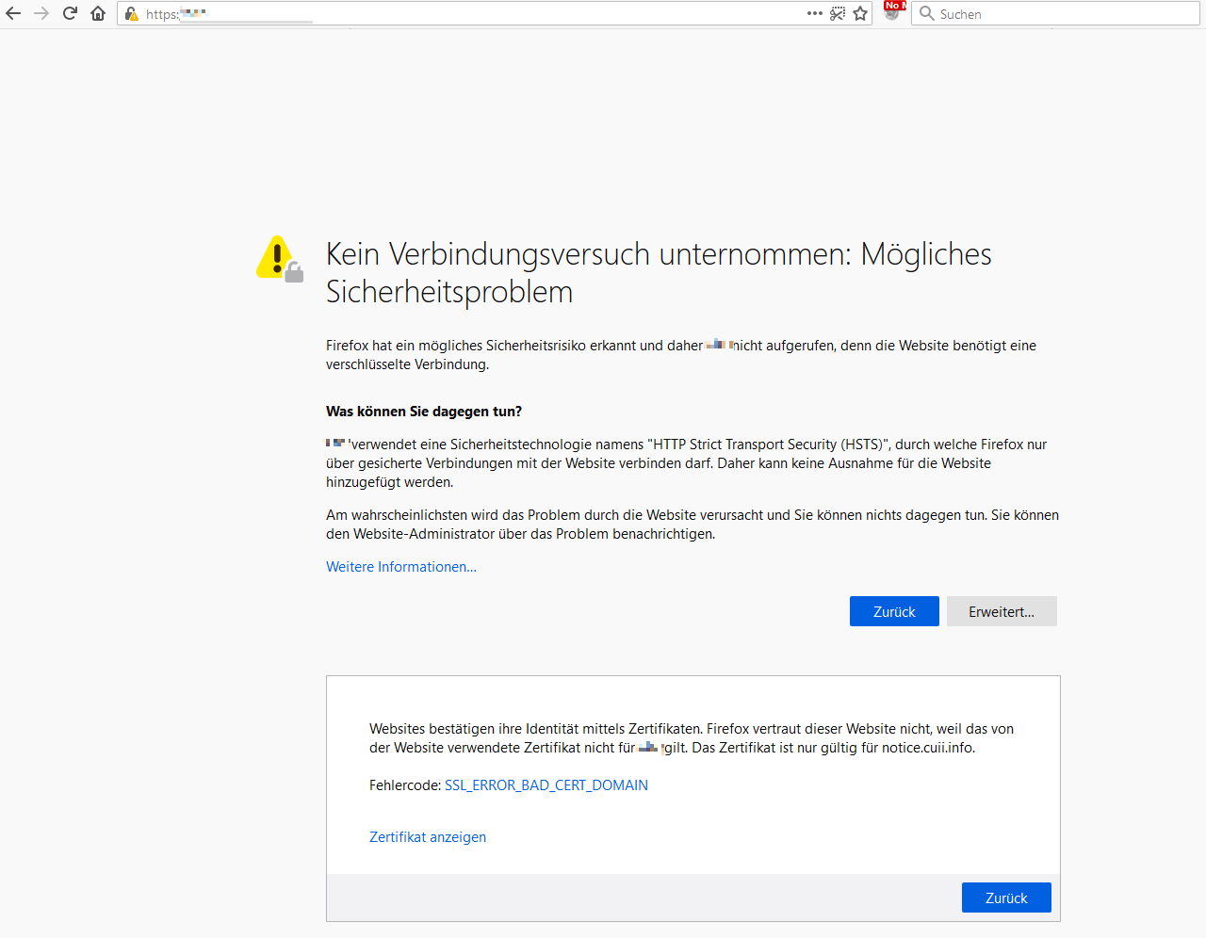
Task: Open the Weitere Informationen link
Action: (x=401, y=567)
